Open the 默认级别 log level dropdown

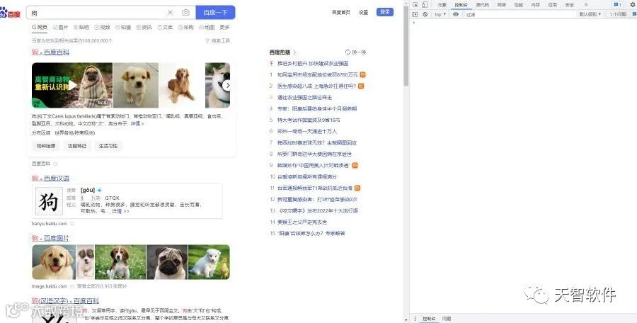(x=590, y=14)
